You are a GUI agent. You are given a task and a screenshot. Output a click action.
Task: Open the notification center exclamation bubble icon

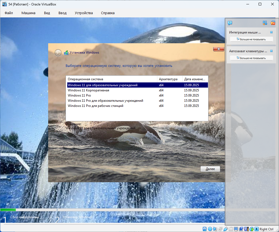coord(230,23)
